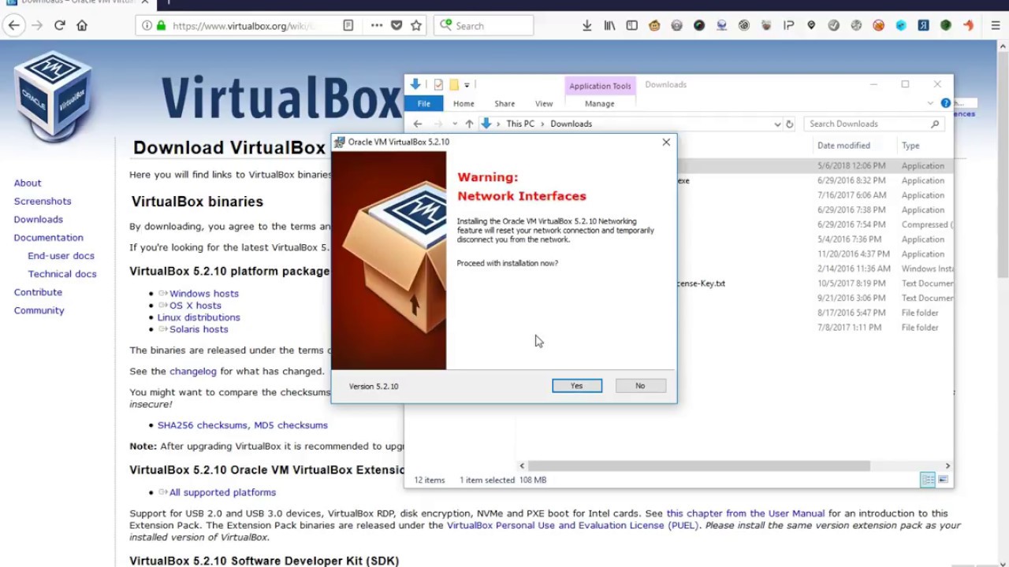Open Firefox downloads arrow icon
1009x567 pixels.
(586, 25)
